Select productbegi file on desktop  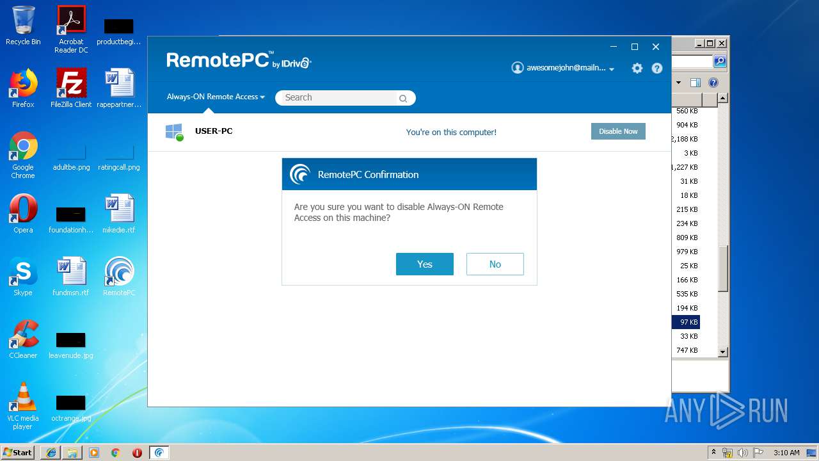(x=119, y=32)
